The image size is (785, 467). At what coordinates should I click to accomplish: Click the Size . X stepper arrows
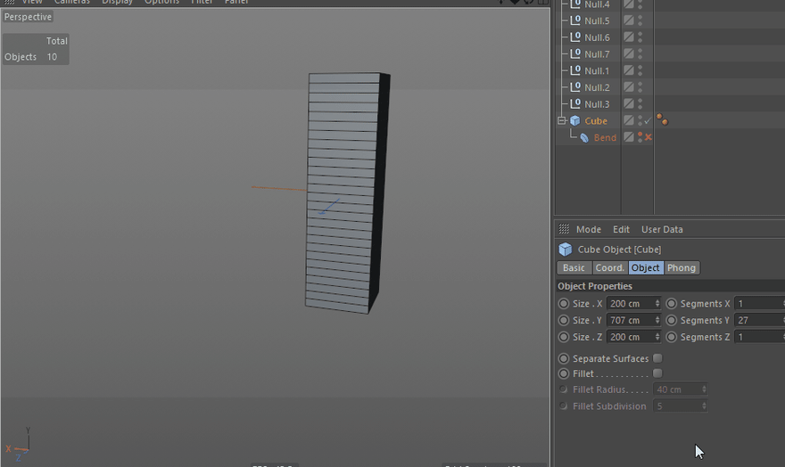(657, 304)
